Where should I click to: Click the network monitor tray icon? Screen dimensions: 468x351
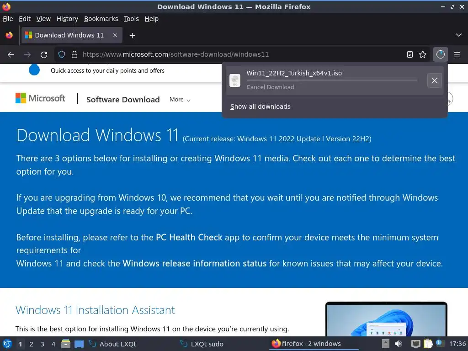[x=415, y=344]
